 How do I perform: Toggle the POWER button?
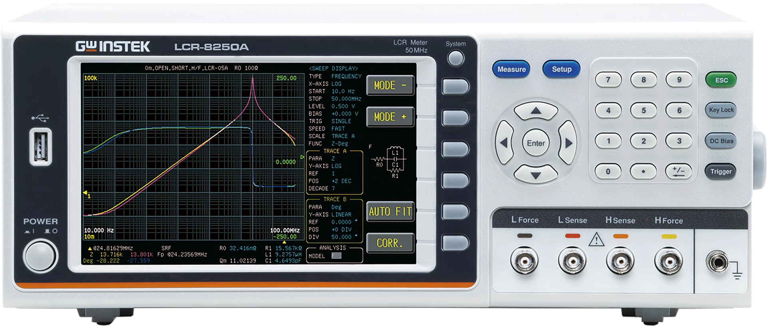(x=40, y=254)
